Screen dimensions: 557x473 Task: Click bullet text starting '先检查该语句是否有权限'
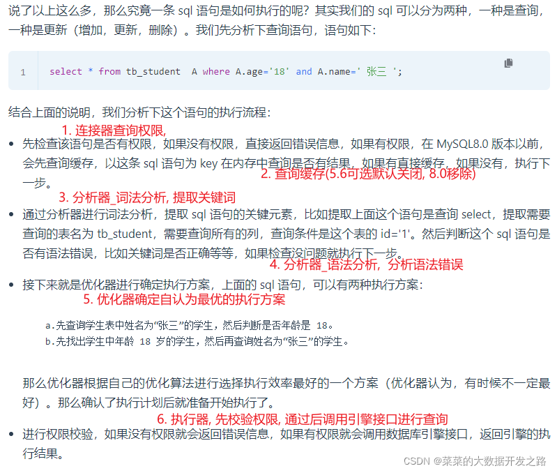[x=287, y=163]
